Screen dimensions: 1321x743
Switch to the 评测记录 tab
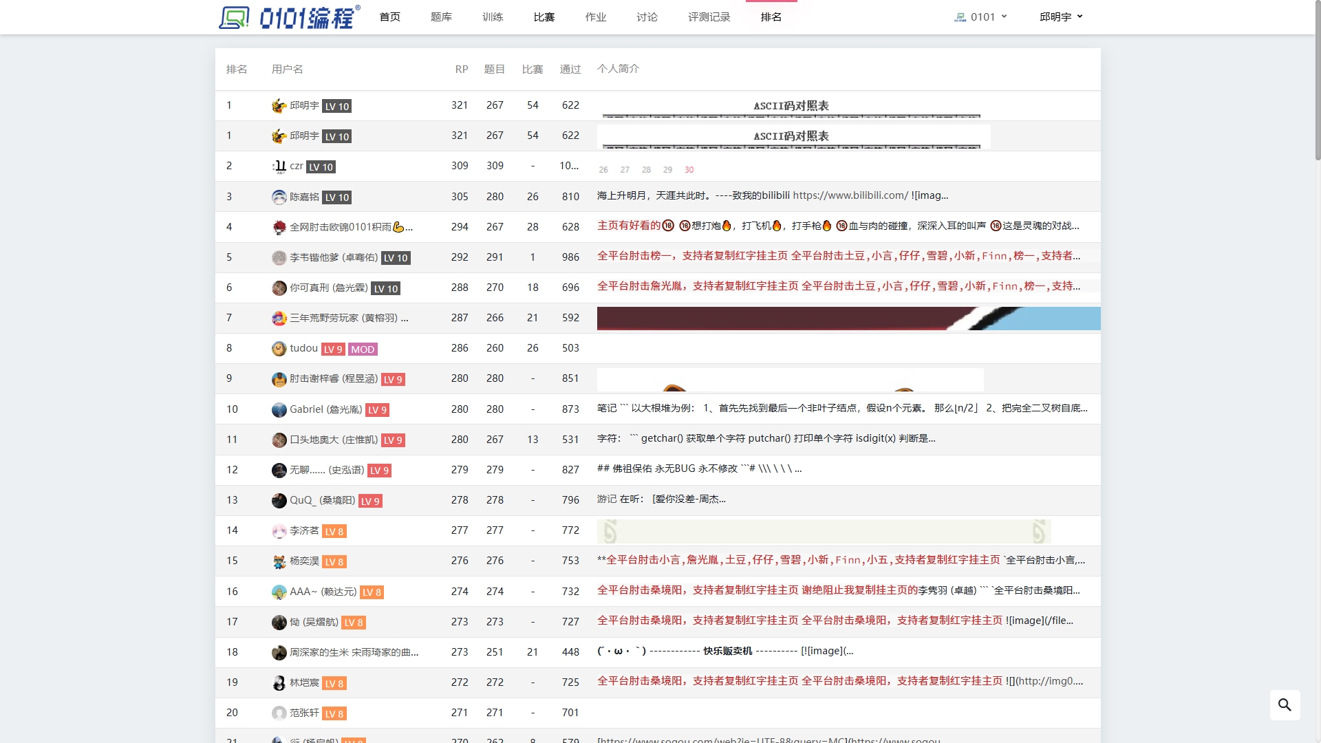pos(709,17)
